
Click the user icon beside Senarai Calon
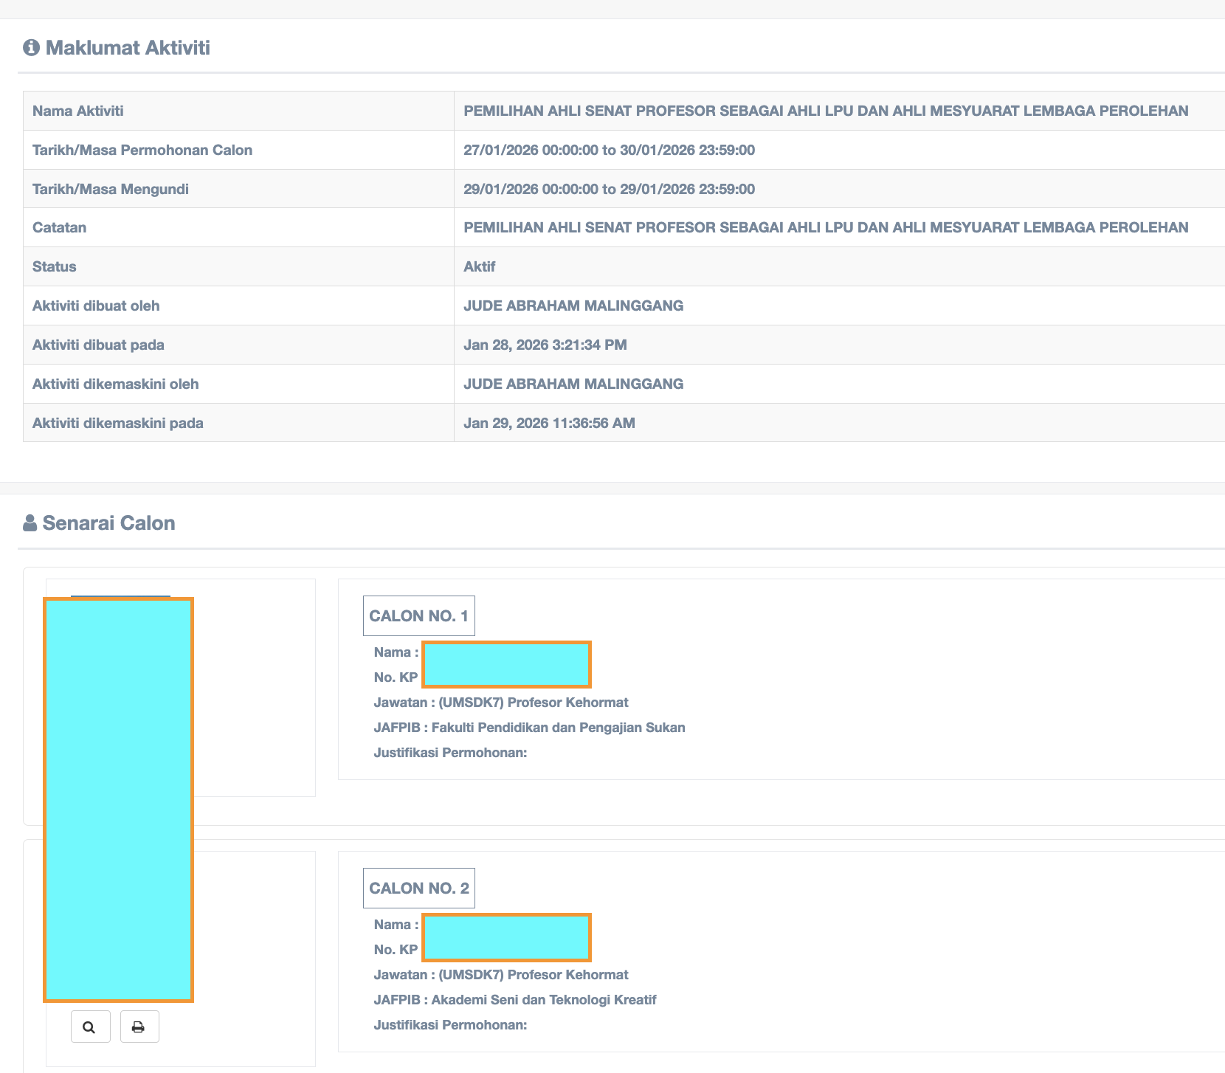coord(30,523)
